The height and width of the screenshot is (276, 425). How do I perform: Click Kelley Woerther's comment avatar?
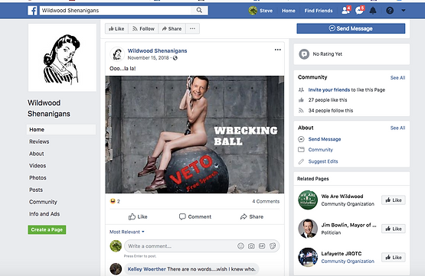pos(116,269)
